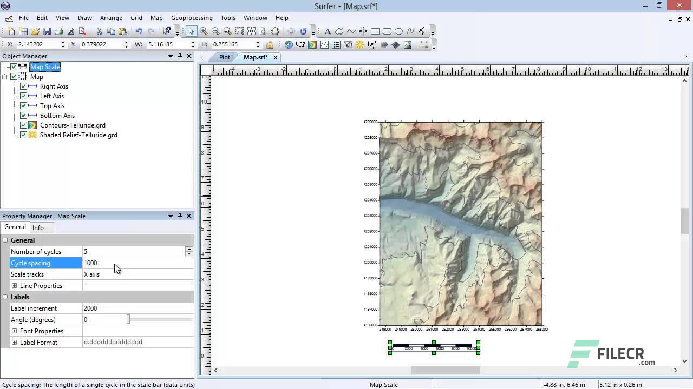Select the Pan hand tool
This screenshot has width=693, height=389.
[275, 31]
